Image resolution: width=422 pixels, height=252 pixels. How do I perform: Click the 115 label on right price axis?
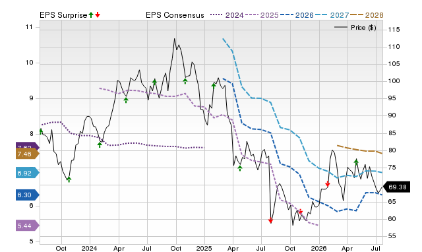click(394, 29)
